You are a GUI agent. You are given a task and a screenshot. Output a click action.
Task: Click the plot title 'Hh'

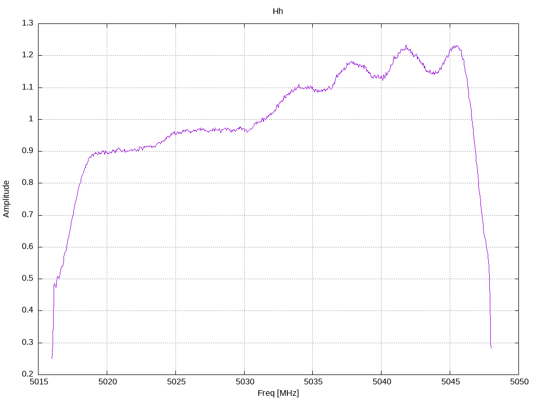click(x=278, y=11)
